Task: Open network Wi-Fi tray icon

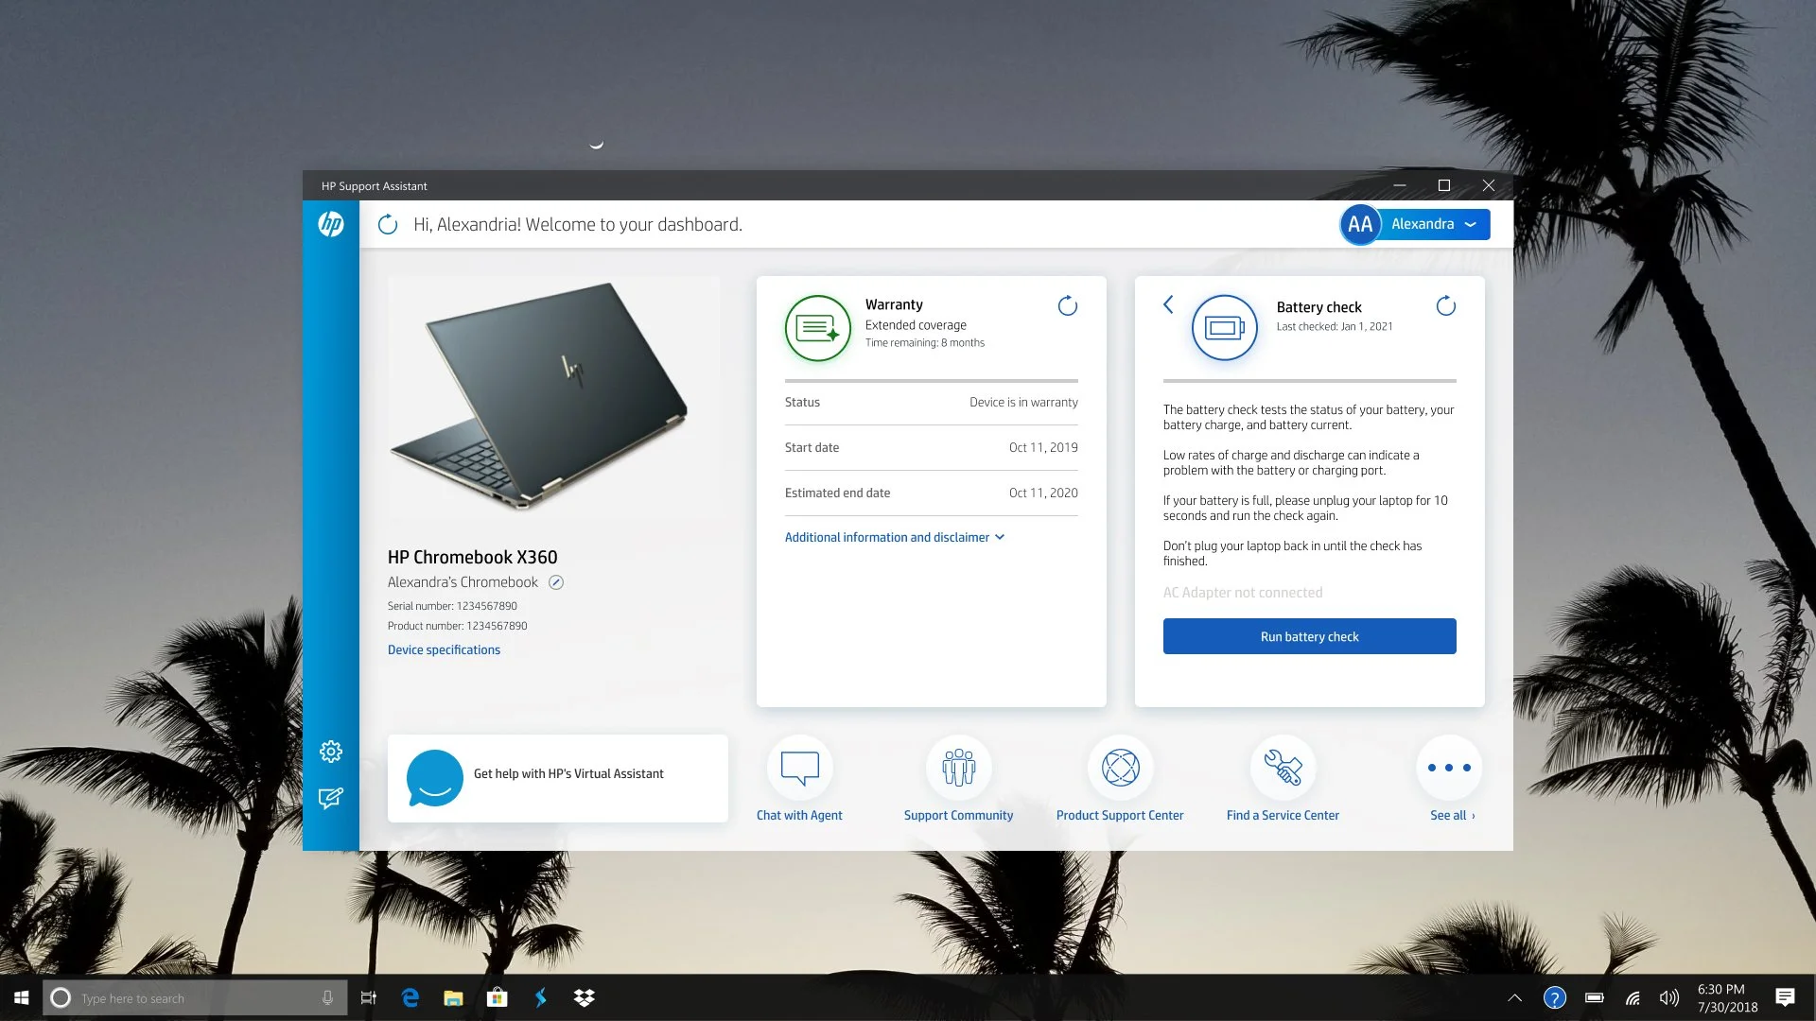Action: point(1633,998)
